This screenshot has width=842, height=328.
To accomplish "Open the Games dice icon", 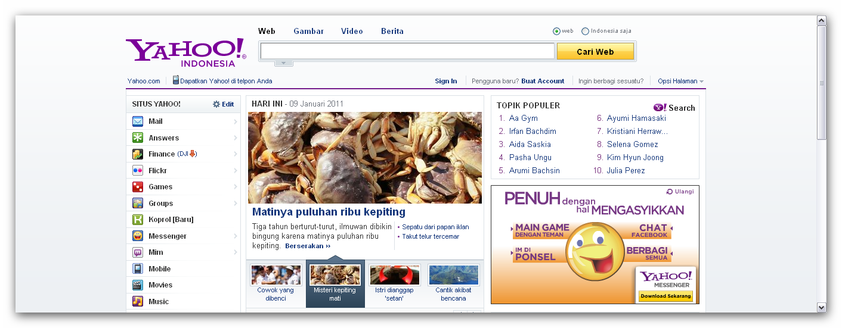I will (x=138, y=187).
